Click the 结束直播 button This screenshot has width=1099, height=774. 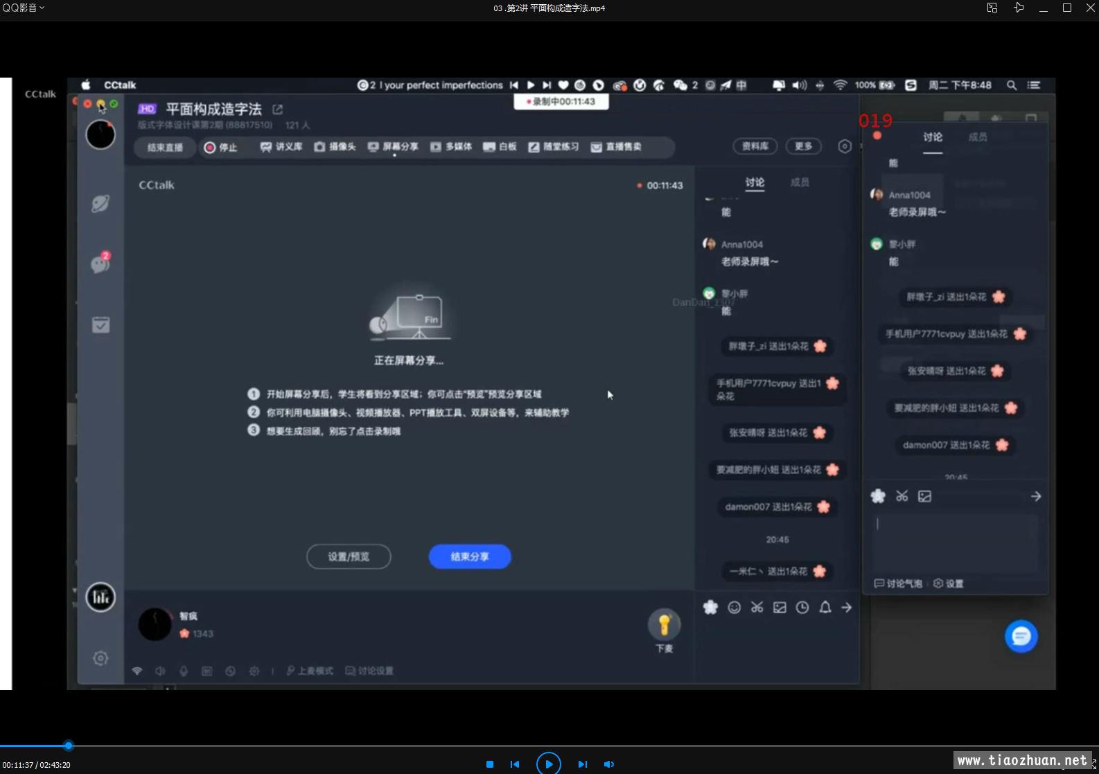click(x=165, y=147)
